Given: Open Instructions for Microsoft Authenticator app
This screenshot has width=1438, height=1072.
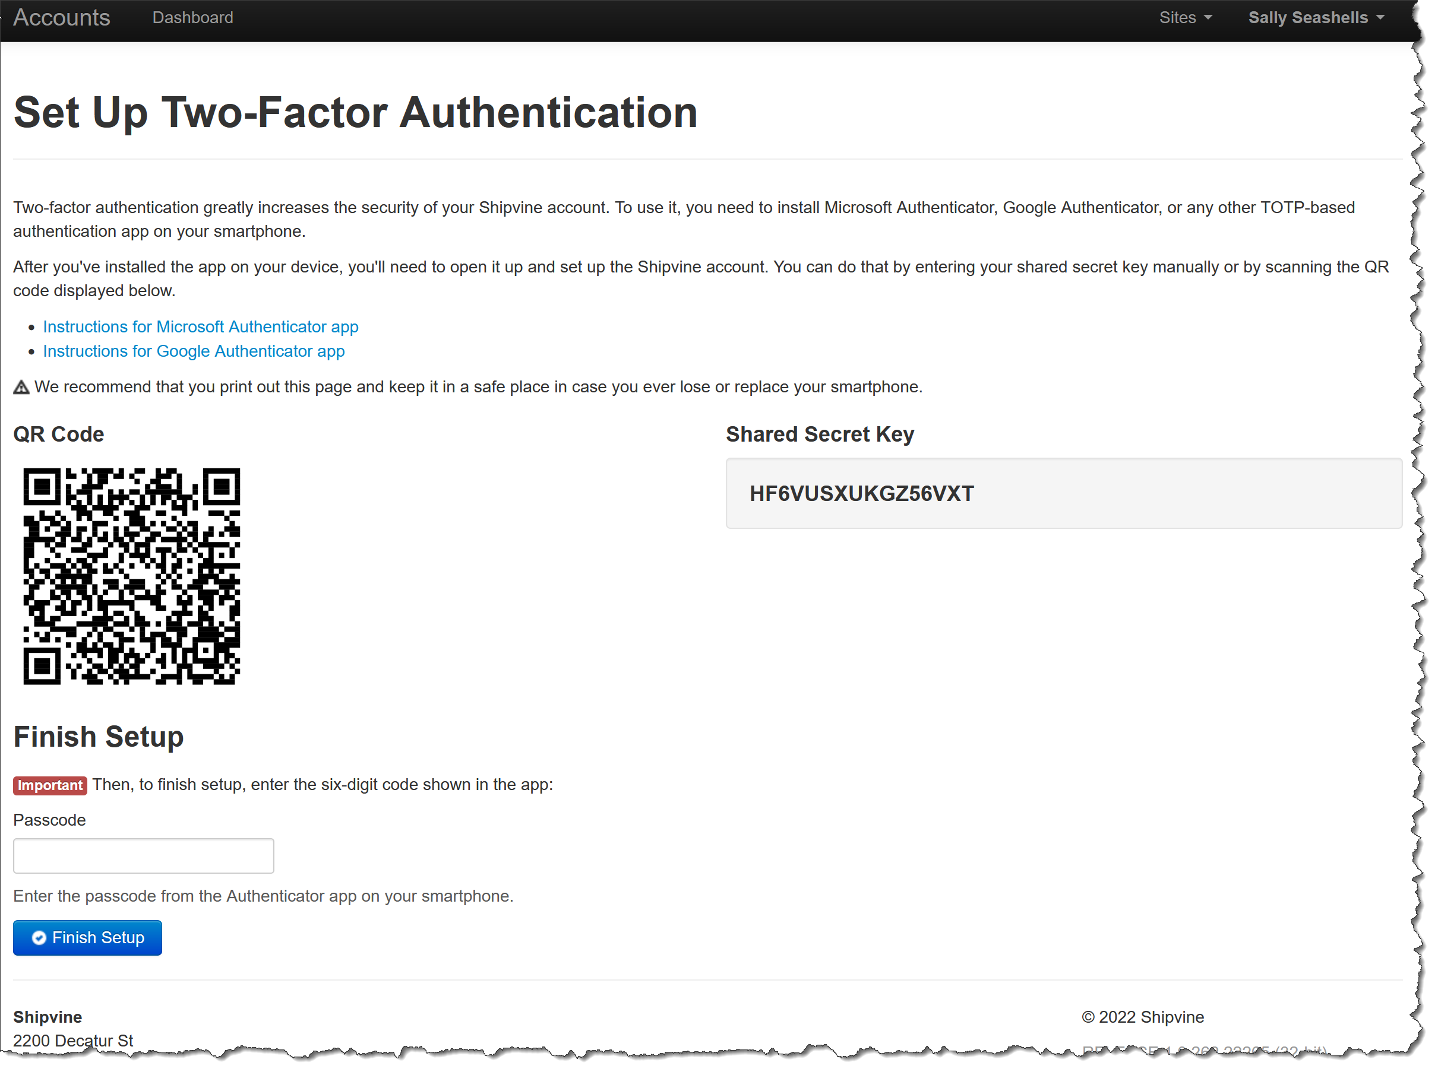Looking at the screenshot, I should 200,326.
